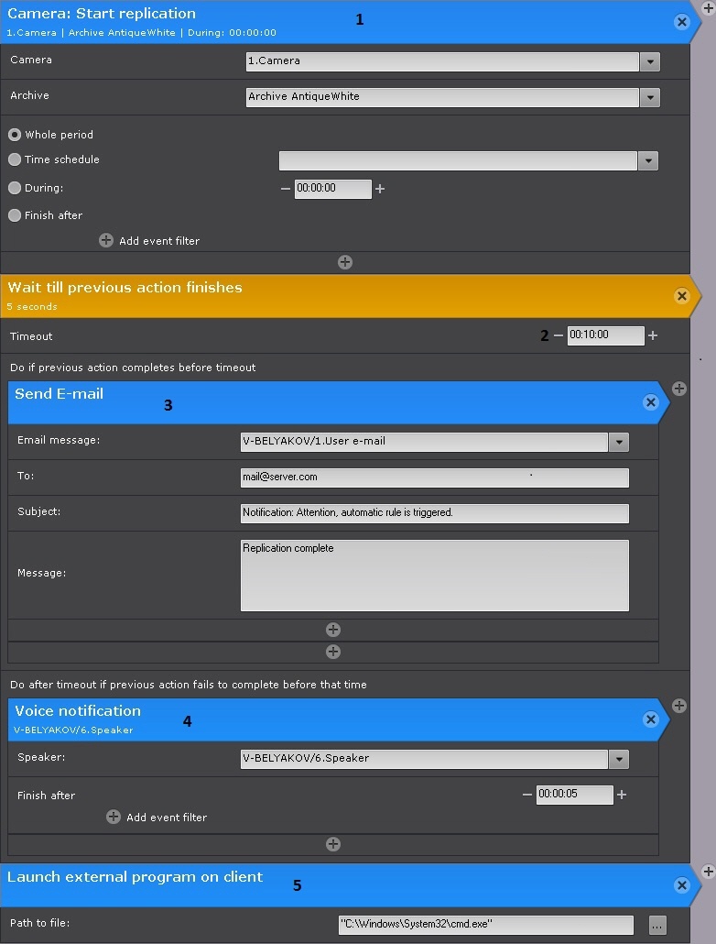Open the Camera dropdown list

649,61
